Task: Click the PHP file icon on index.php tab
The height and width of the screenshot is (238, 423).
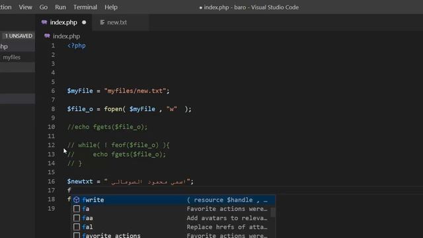Action: click(44, 22)
